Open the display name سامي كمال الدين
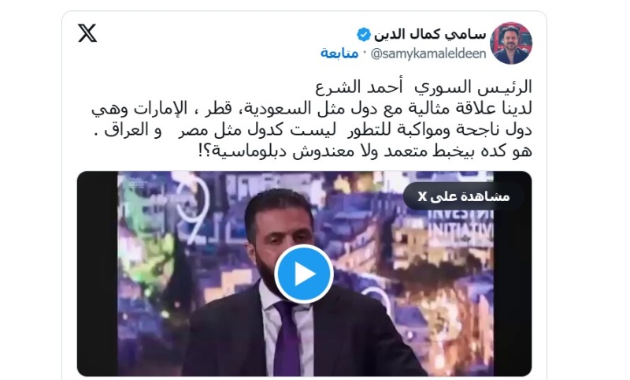 point(430,35)
